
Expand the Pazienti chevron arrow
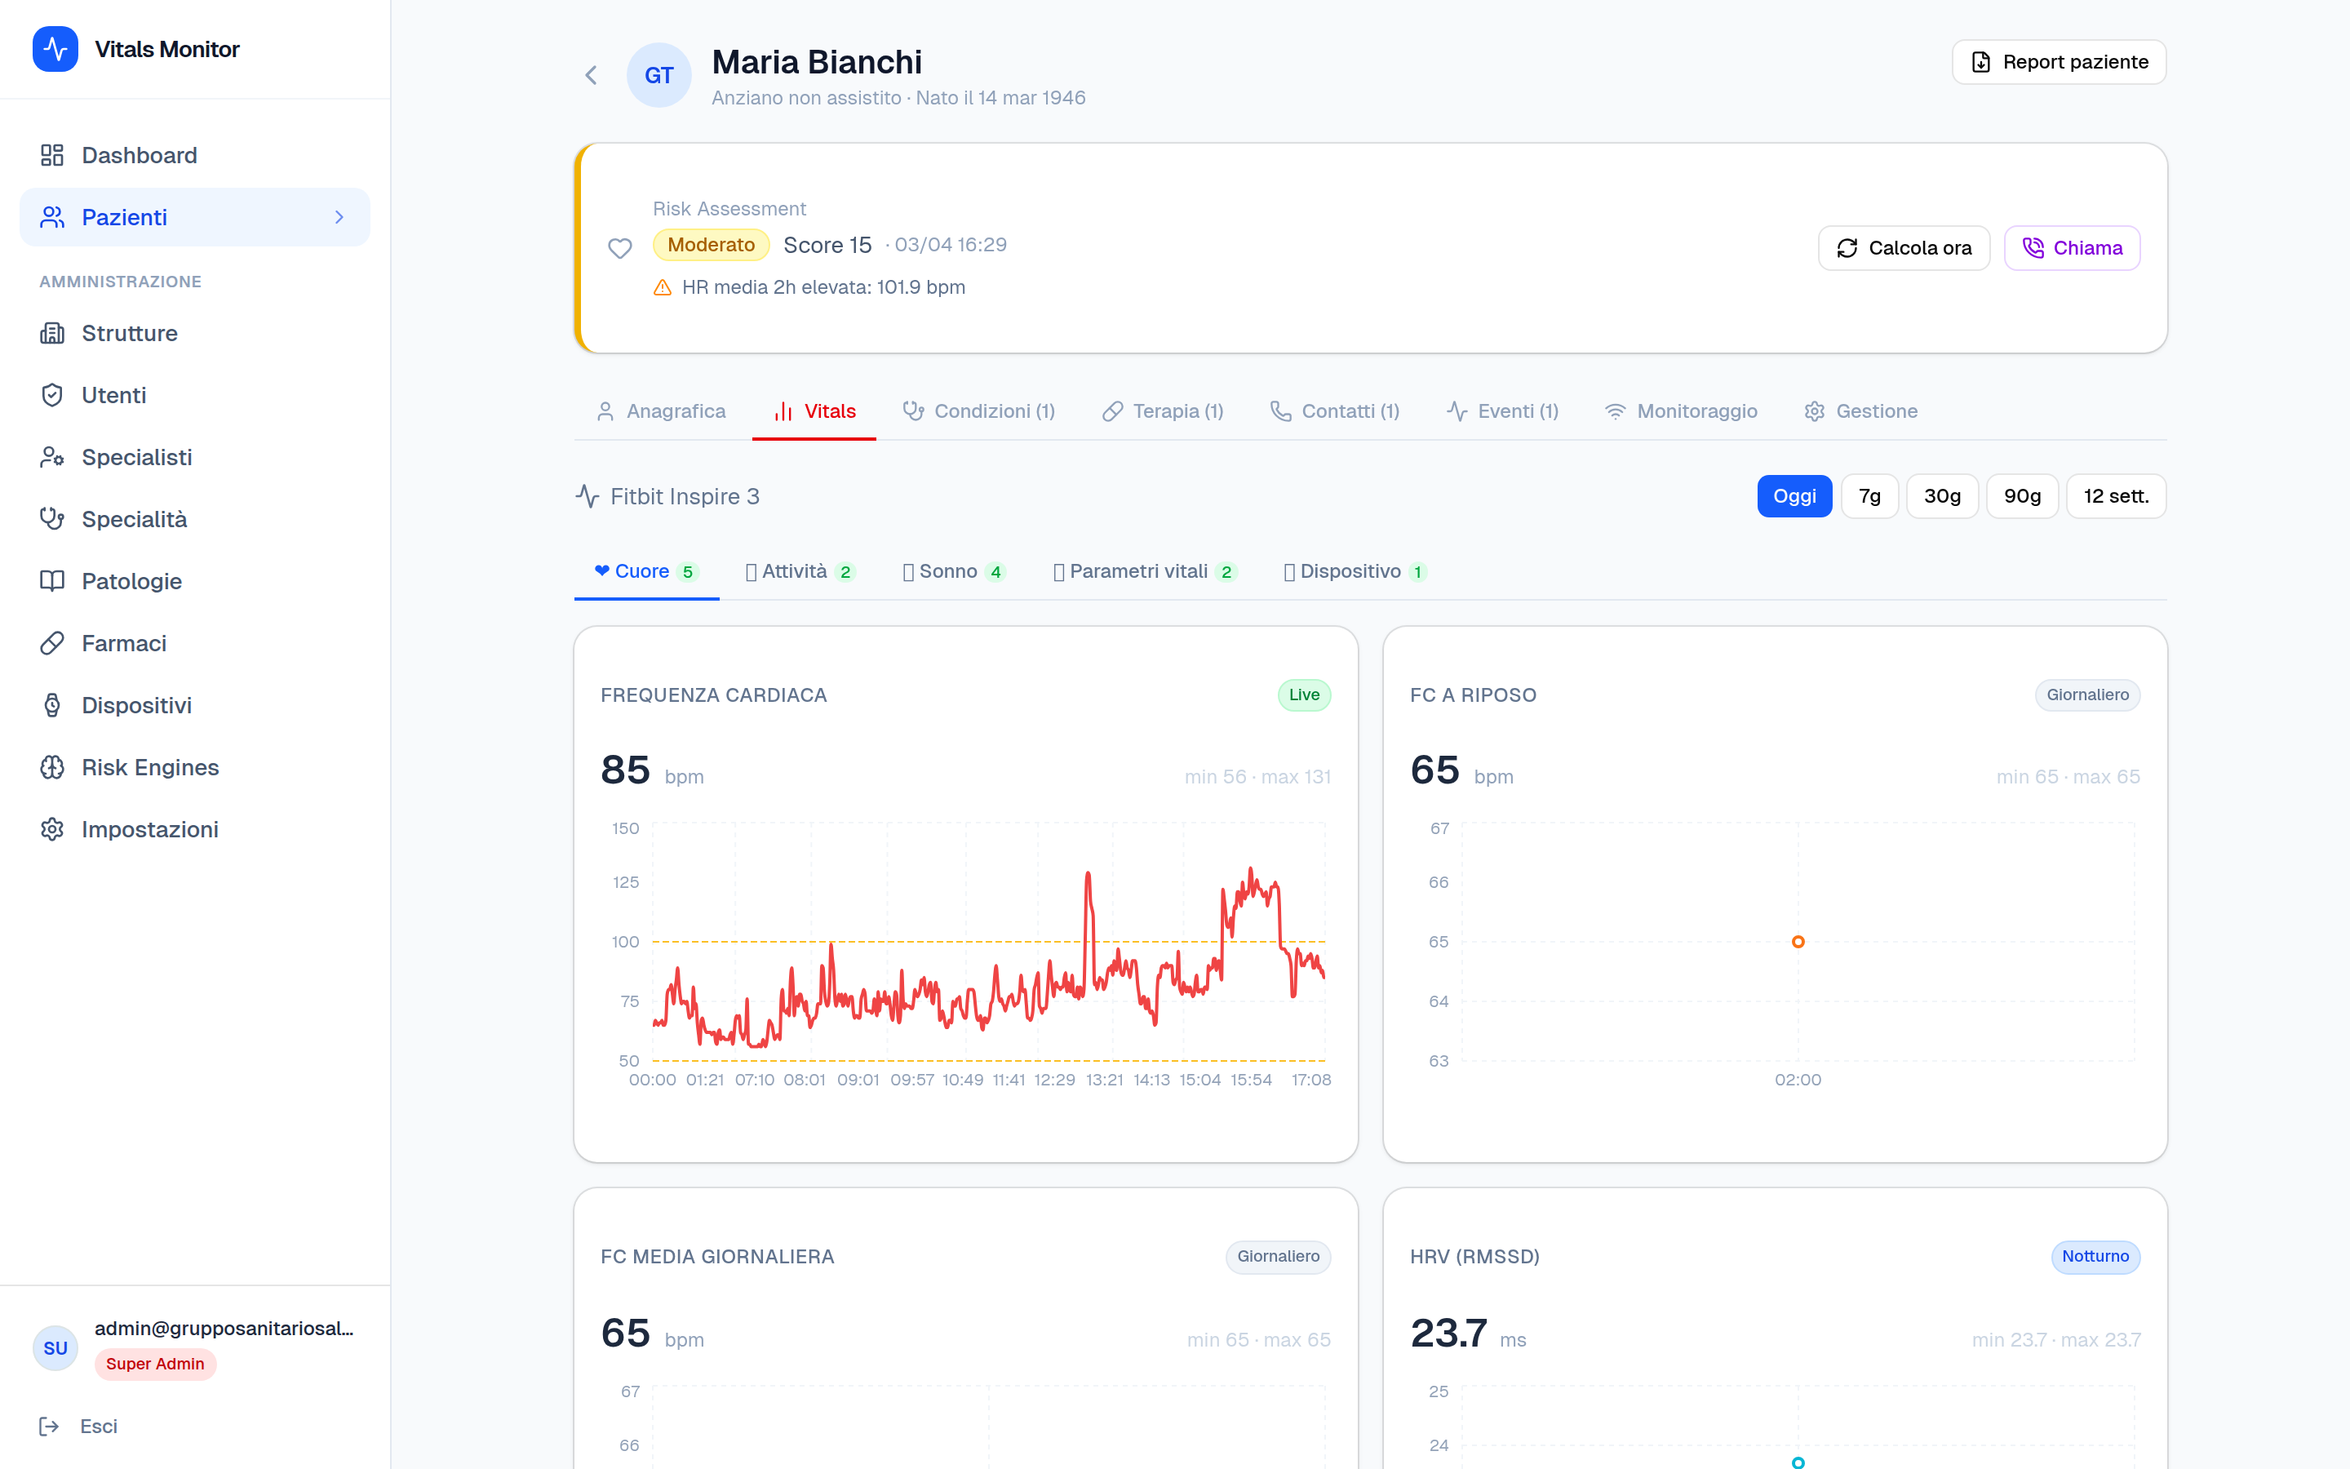(339, 218)
